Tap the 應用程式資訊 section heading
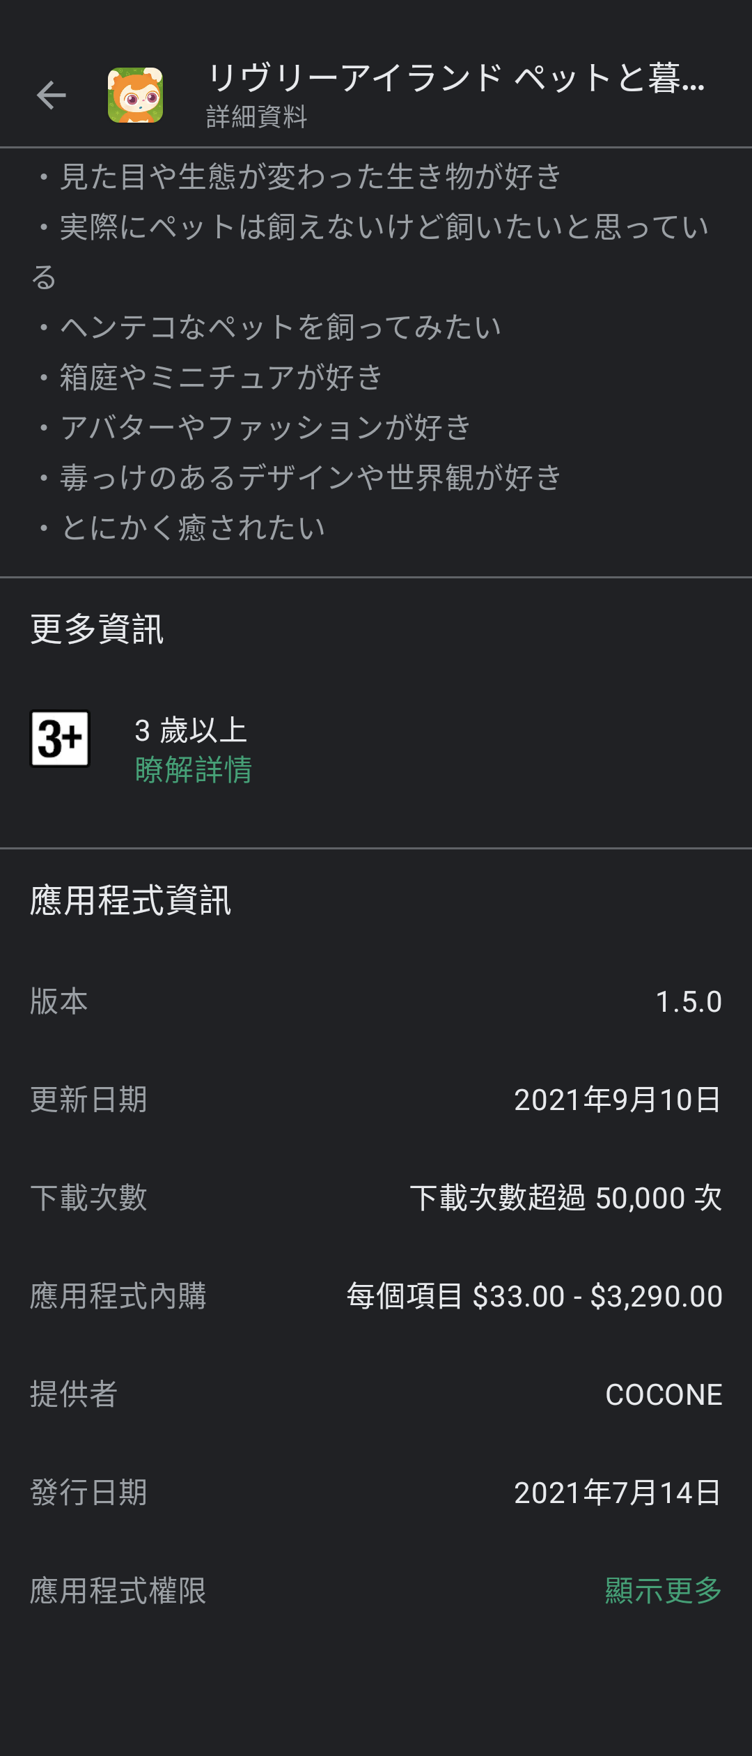The height and width of the screenshot is (1756, 752). [x=131, y=900]
